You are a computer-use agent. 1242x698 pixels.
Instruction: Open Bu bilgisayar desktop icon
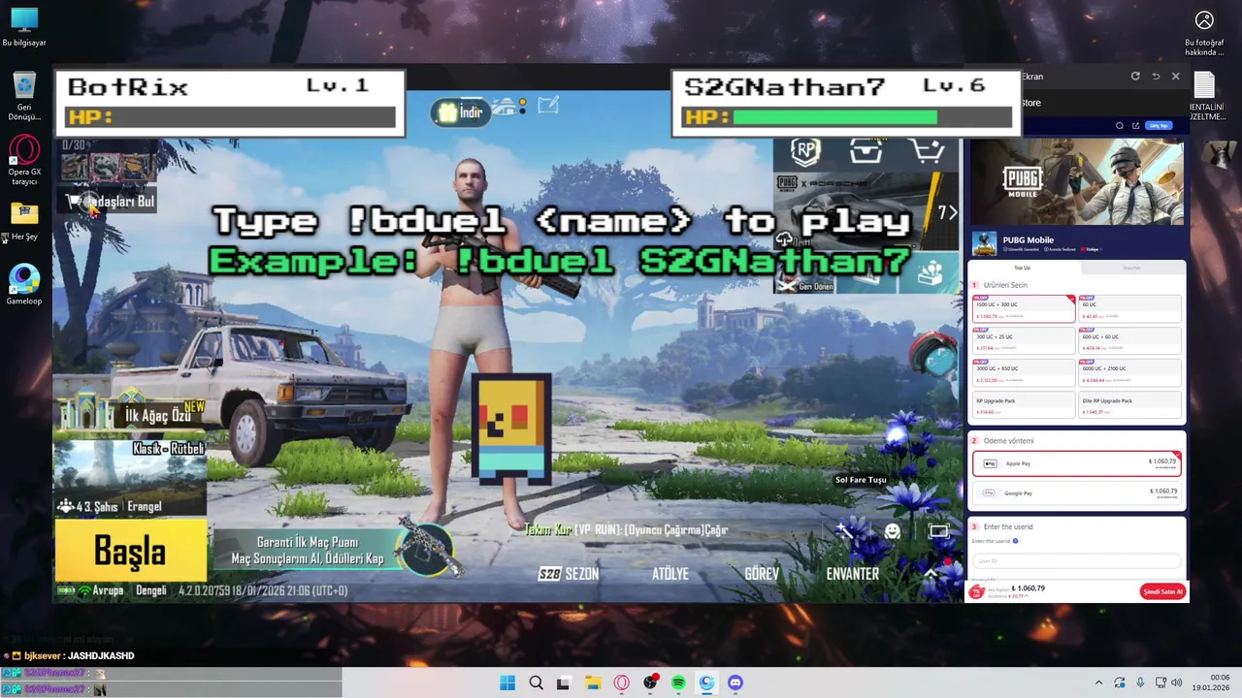(24, 27)
